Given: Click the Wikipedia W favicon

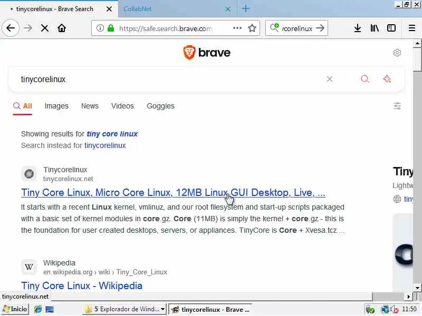Looking at the screenshot, I should [x=29, y=267].
